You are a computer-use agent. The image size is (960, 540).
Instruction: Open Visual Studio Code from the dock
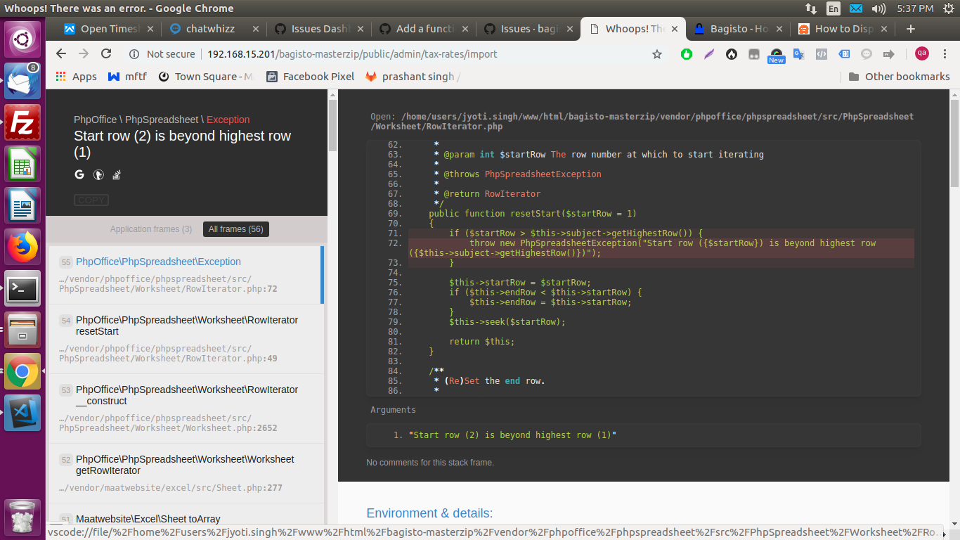point(22,413)
